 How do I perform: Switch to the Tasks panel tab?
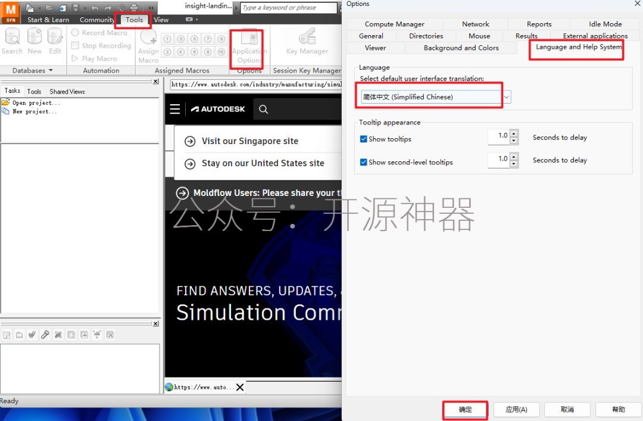pyautogui.click(x=13, y=91)
